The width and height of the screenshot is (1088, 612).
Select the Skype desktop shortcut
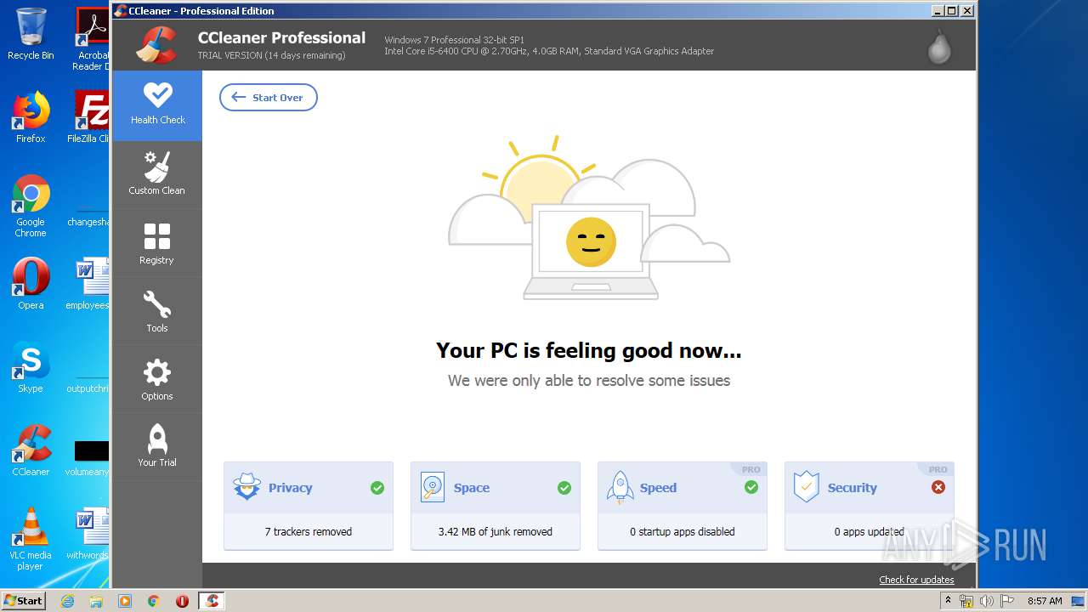(x=31, y=367)
